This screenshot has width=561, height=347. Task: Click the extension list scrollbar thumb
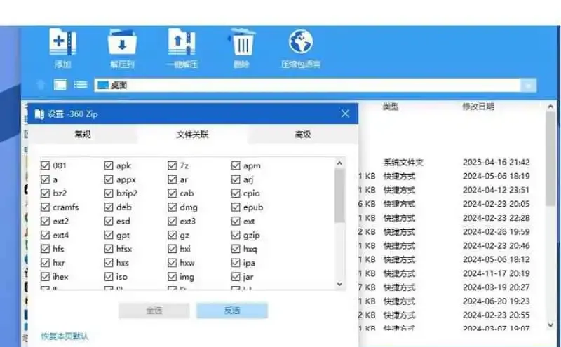click(339, 196)
